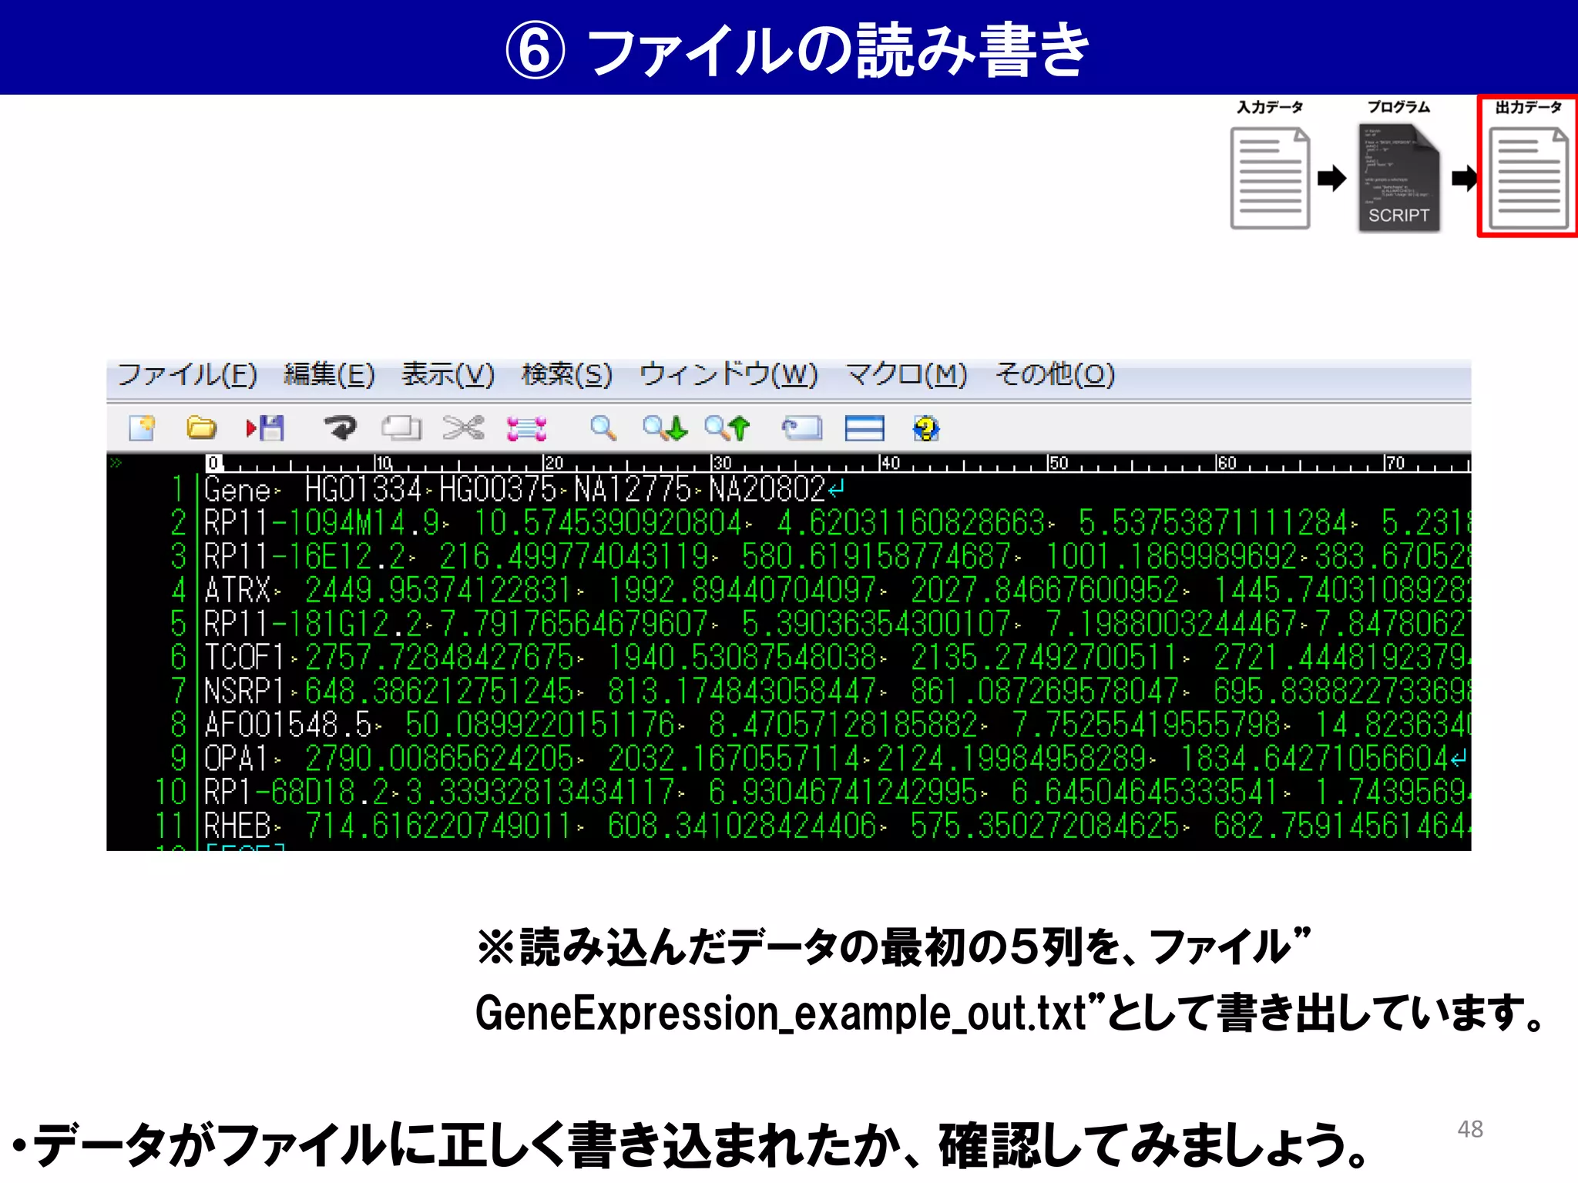Click the SCRIPT program file icon
This screenshot has height=1183, width=1578.
pyautogui.click(x=1398, y=178)
